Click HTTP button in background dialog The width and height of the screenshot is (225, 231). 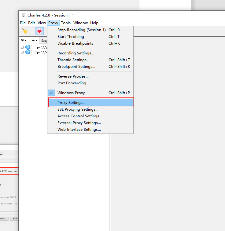[x=14, y=218]
